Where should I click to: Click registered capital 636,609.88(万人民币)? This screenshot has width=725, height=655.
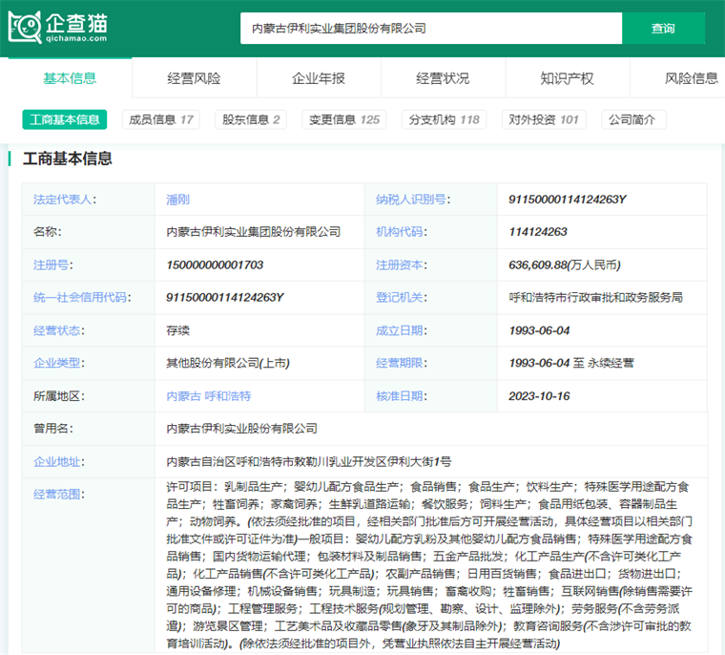click(x=565, y=264)
